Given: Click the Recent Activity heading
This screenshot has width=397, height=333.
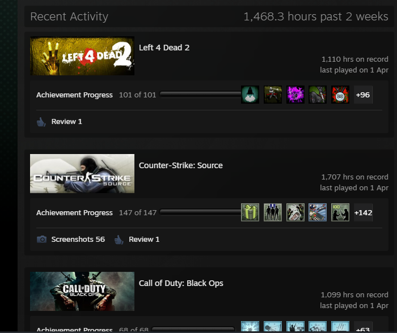Looking at the screenshot, I should coord(69,16).
